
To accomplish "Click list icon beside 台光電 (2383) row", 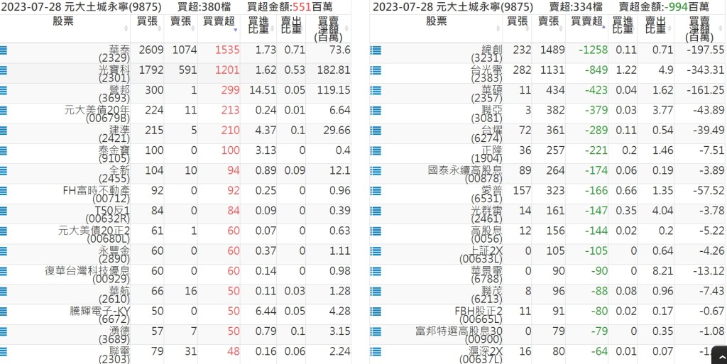I will point(376,70).
